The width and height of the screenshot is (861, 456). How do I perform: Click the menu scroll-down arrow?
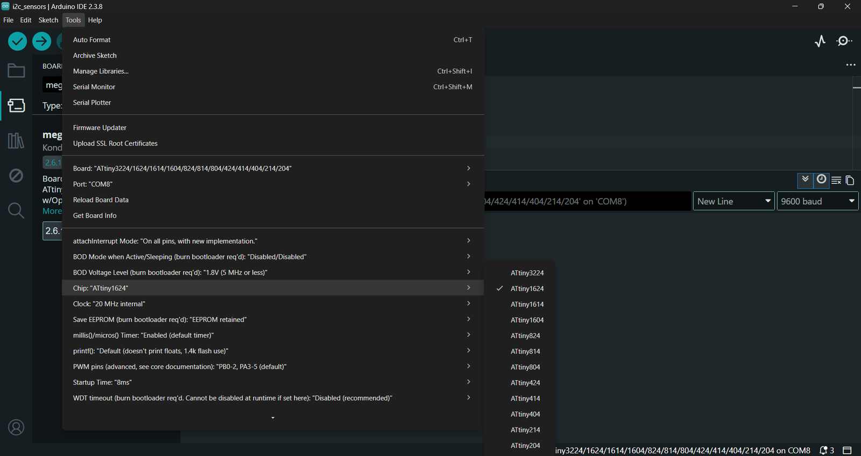[x=273, y=418]
